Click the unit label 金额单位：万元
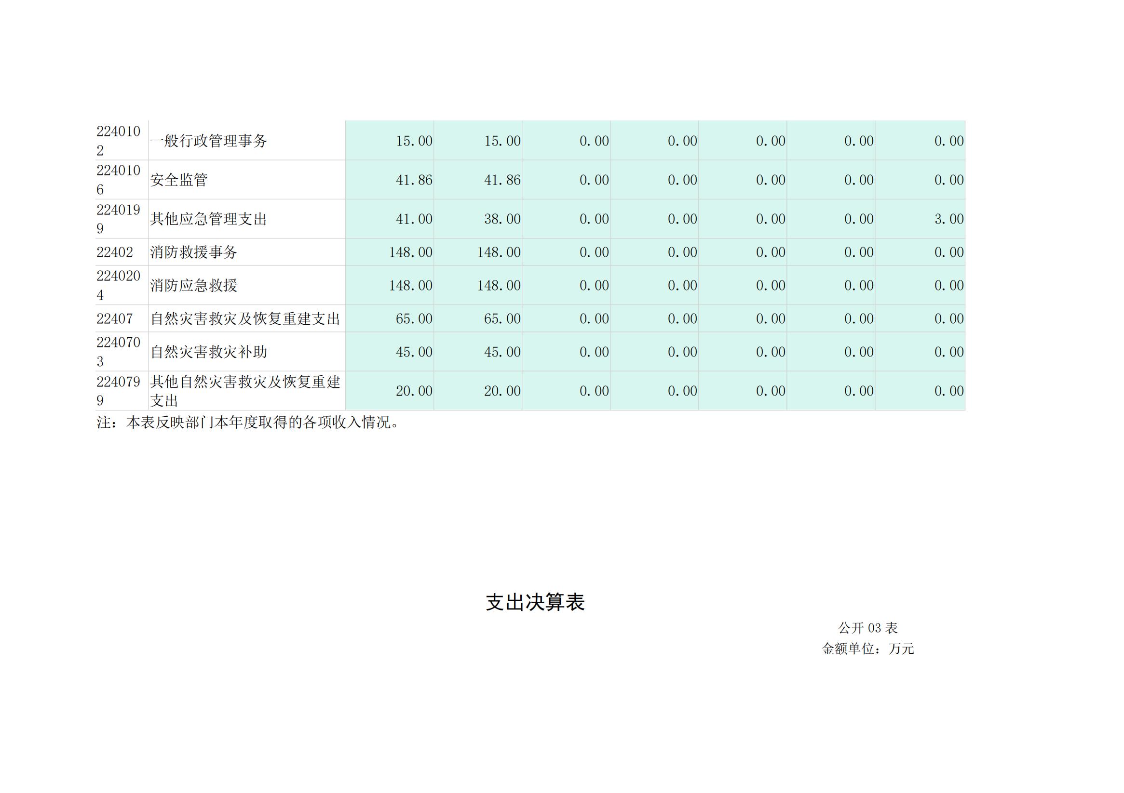 (868, 648)
